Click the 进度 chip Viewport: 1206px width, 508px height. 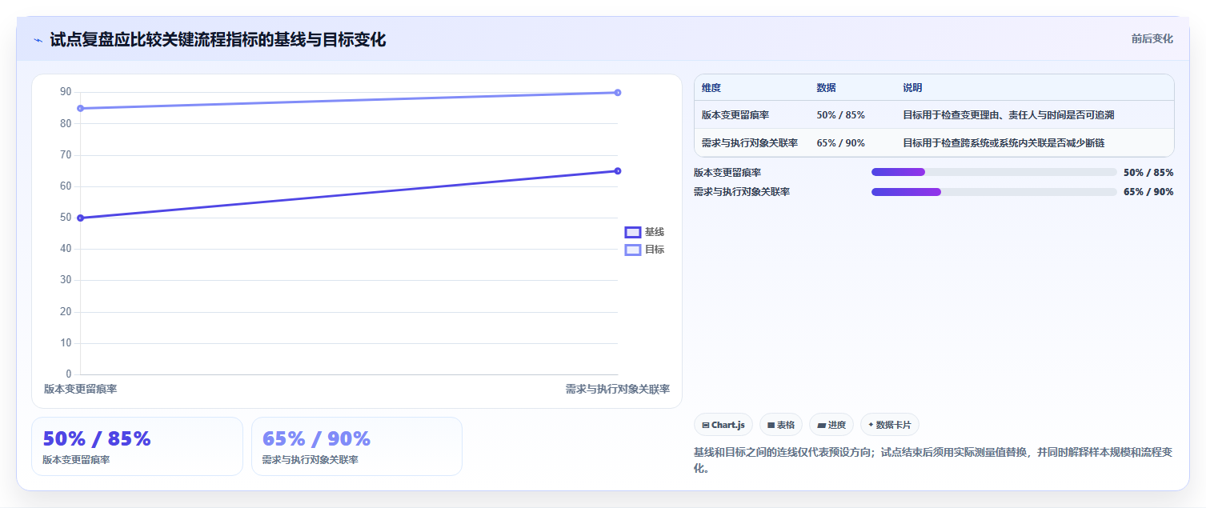[x=831, y=425]
